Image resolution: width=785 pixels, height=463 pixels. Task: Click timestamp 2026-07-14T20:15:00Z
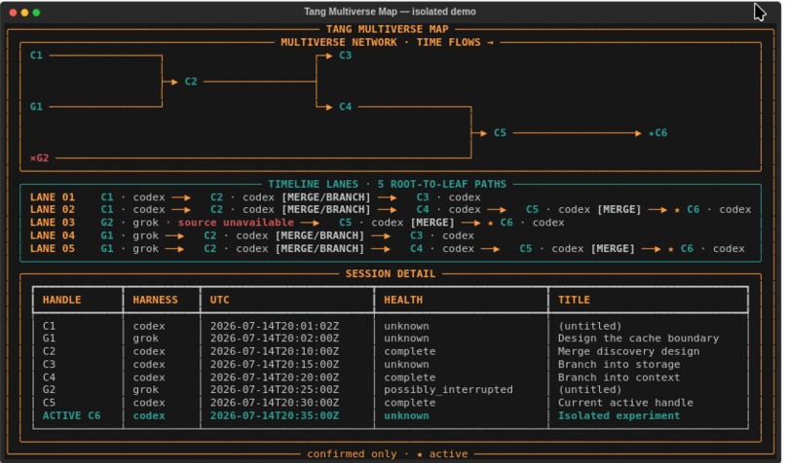pyautogui.click(x=275, y=365)
